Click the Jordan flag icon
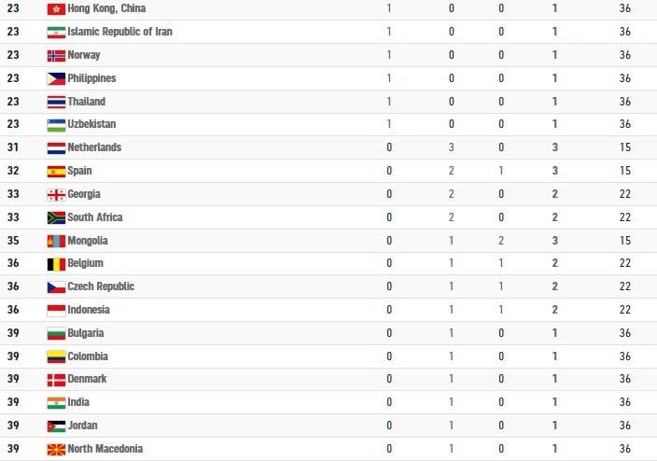This screenshot has height=461, width=657. coord(56,426)
